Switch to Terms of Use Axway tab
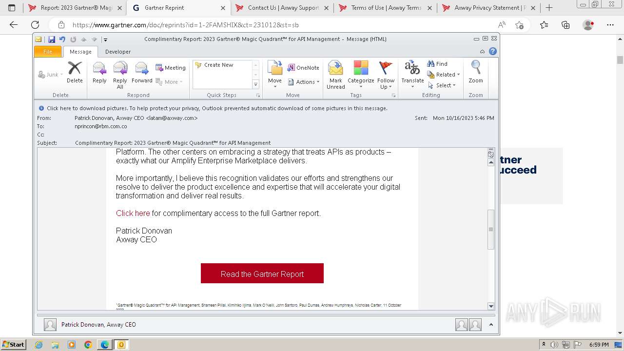This screenshot has height=351, width=624. click(x=386, y=8)
